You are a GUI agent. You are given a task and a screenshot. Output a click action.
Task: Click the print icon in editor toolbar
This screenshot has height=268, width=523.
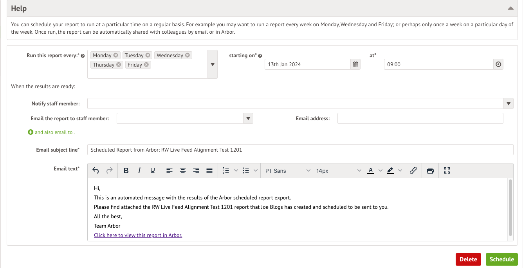coord(430,170)
